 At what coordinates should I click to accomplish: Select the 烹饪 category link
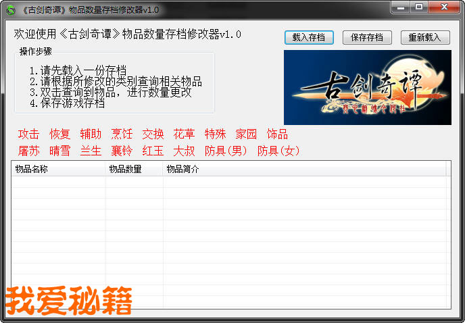click(x=122, y=134)
